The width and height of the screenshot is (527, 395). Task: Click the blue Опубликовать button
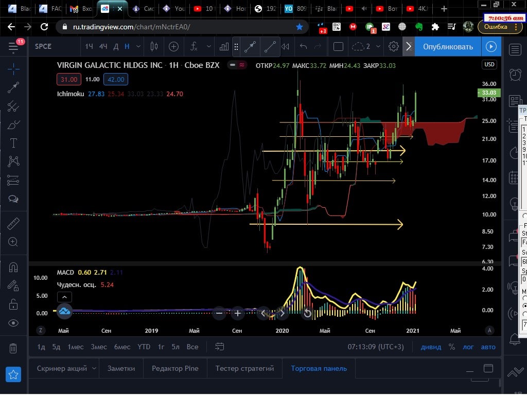click(x=448, y=47)
